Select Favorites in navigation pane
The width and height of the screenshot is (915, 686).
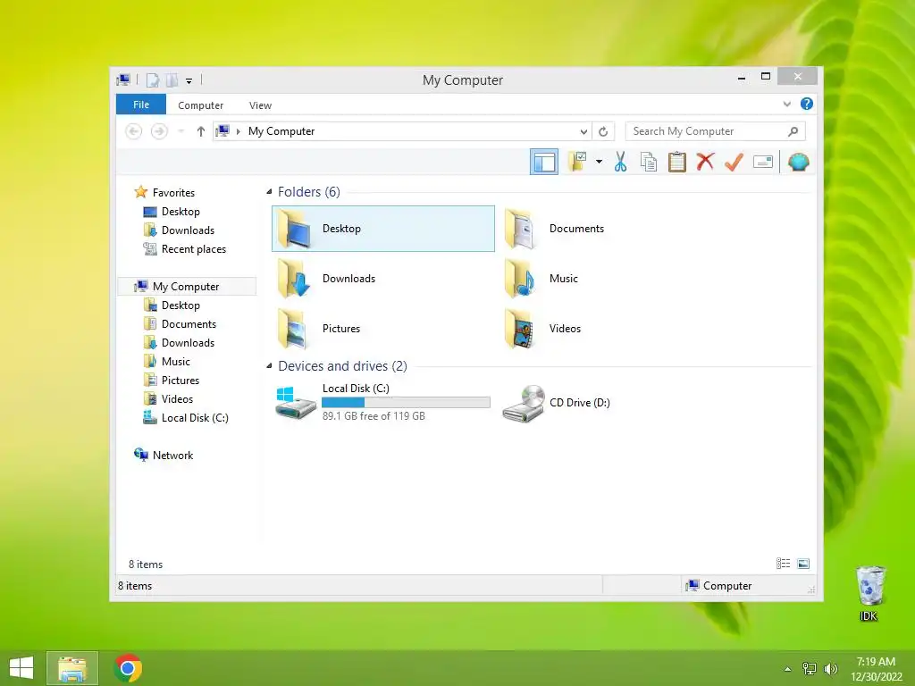173,193
